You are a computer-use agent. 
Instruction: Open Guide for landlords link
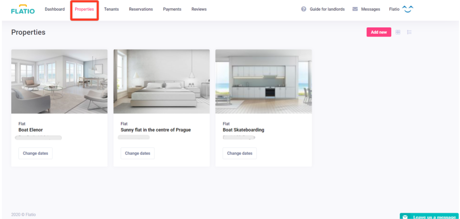pos(327,9)
